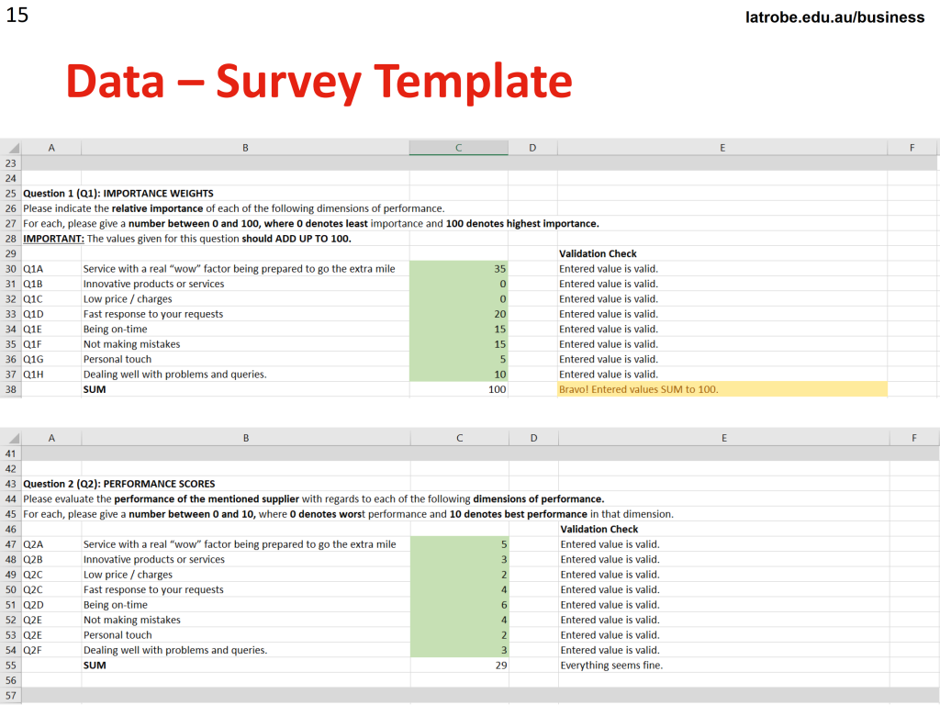Select column E header in lower sheet
The width and height of the screenshot is (940, 705).
(x=723, y=438)
